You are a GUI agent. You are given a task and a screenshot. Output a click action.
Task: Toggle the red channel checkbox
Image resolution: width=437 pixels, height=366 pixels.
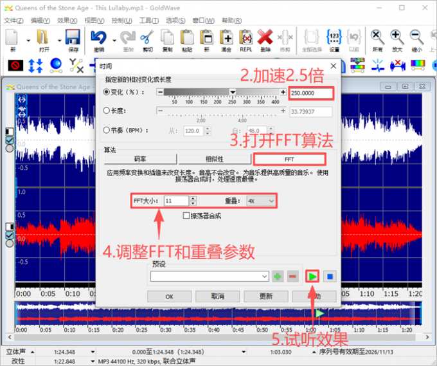(10, 235)
